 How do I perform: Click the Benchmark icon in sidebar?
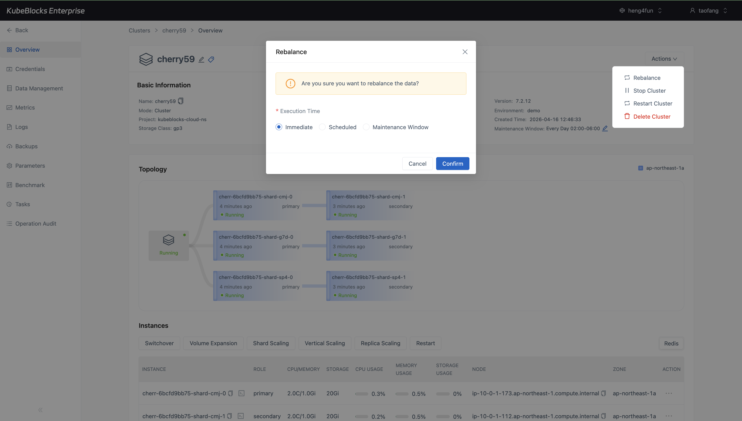point(10,185)
